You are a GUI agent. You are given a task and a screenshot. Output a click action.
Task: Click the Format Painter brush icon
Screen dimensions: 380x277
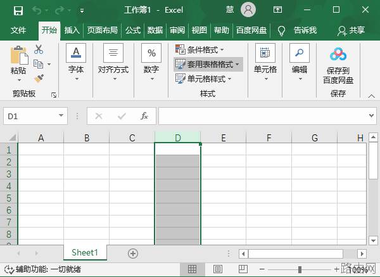coord(39,79)
